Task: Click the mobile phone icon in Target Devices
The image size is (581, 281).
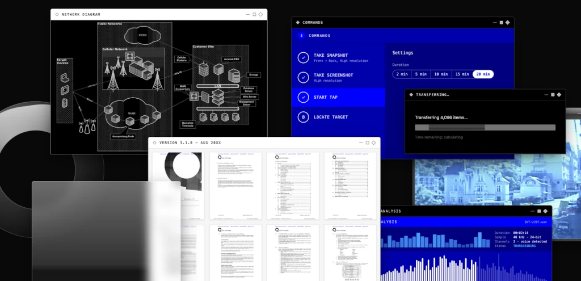Action: (x=65, y=103)
